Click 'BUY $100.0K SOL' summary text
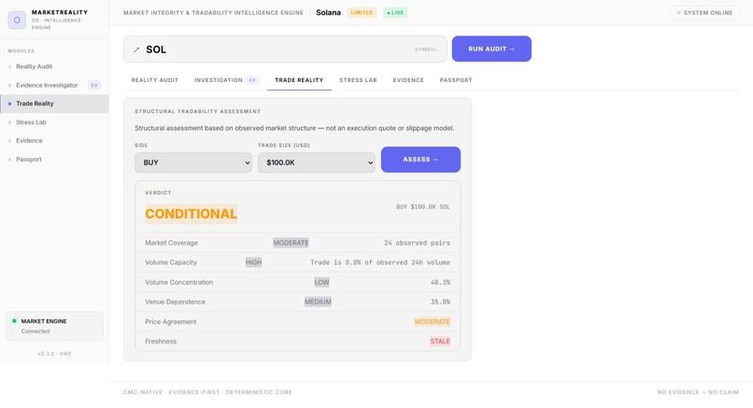Viewport: 753px width, 408px height. point(423,207)
